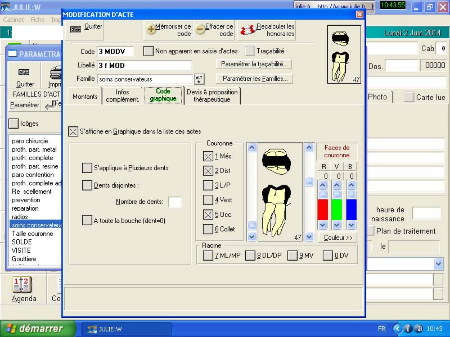Viewport: 450px width, 337px height.
Task: Click Paramétrer les Familles button
Action: [x=255, y=79]
